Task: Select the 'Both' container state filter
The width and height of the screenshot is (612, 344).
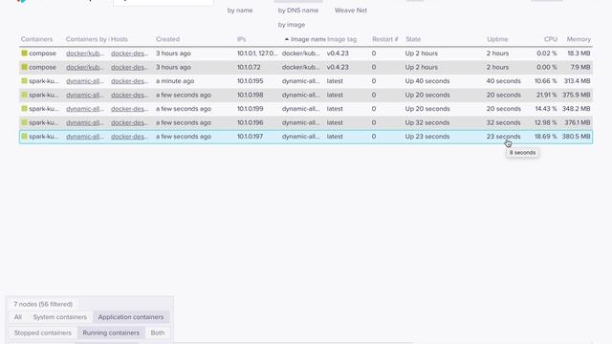Action: [158, 333]
